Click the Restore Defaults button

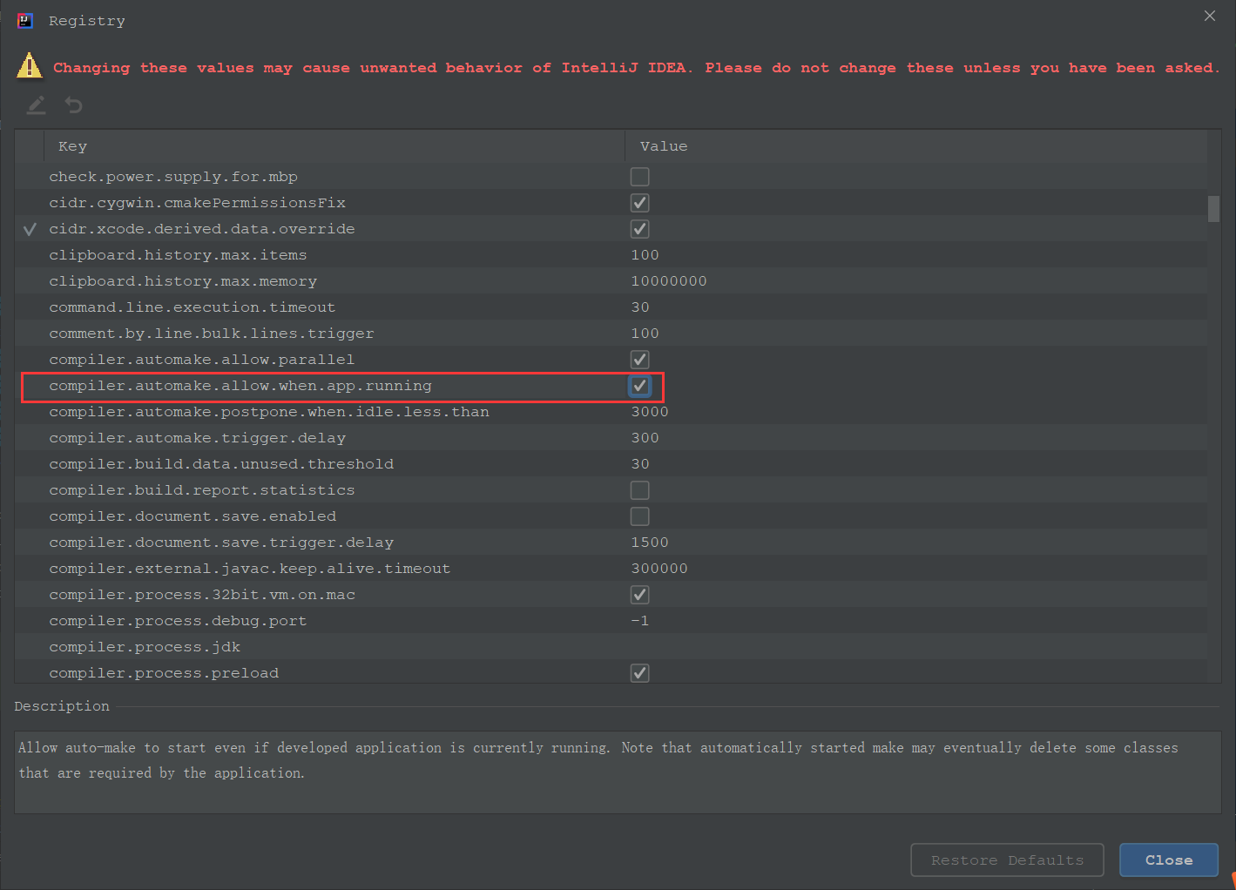tap(1007, 860)
